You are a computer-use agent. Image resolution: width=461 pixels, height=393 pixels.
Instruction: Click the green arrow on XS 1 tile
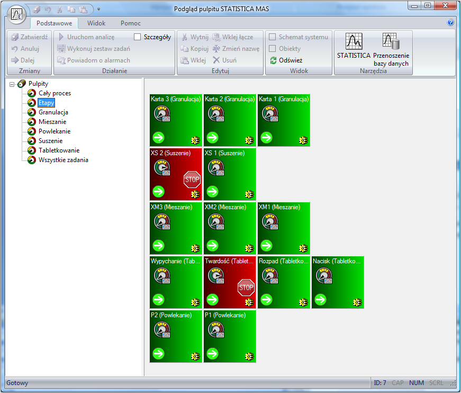(213, 192)
